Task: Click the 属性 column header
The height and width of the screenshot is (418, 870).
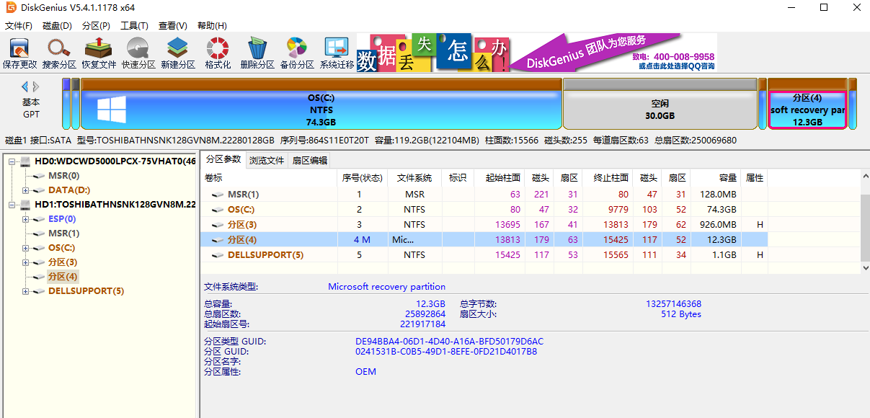Action: point(754,177)
